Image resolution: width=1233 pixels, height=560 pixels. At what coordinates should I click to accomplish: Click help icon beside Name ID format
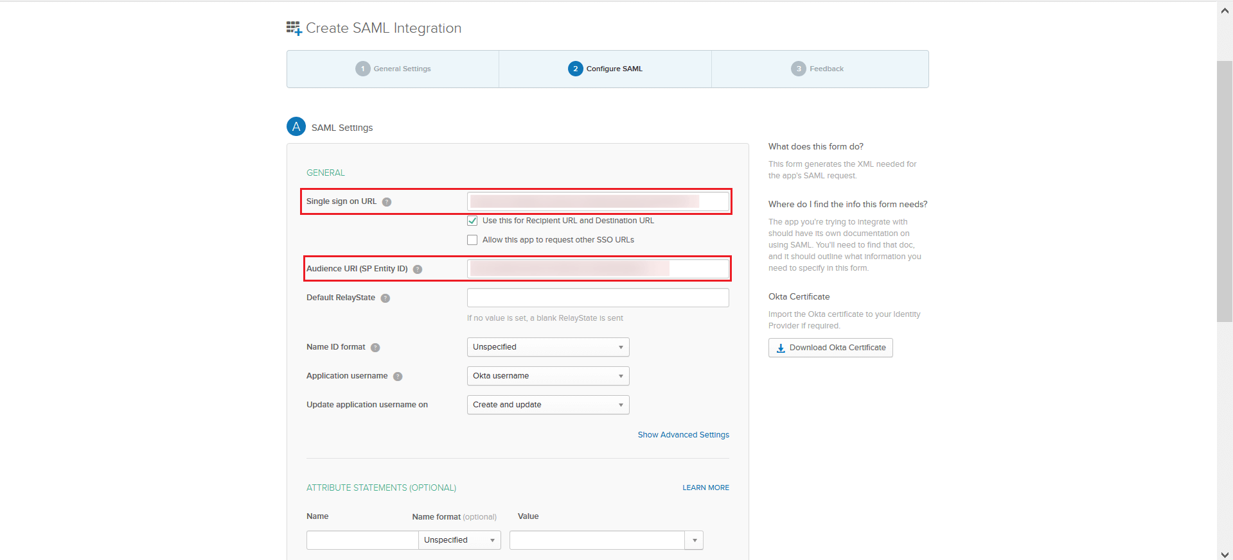click(x=375, y=348)
